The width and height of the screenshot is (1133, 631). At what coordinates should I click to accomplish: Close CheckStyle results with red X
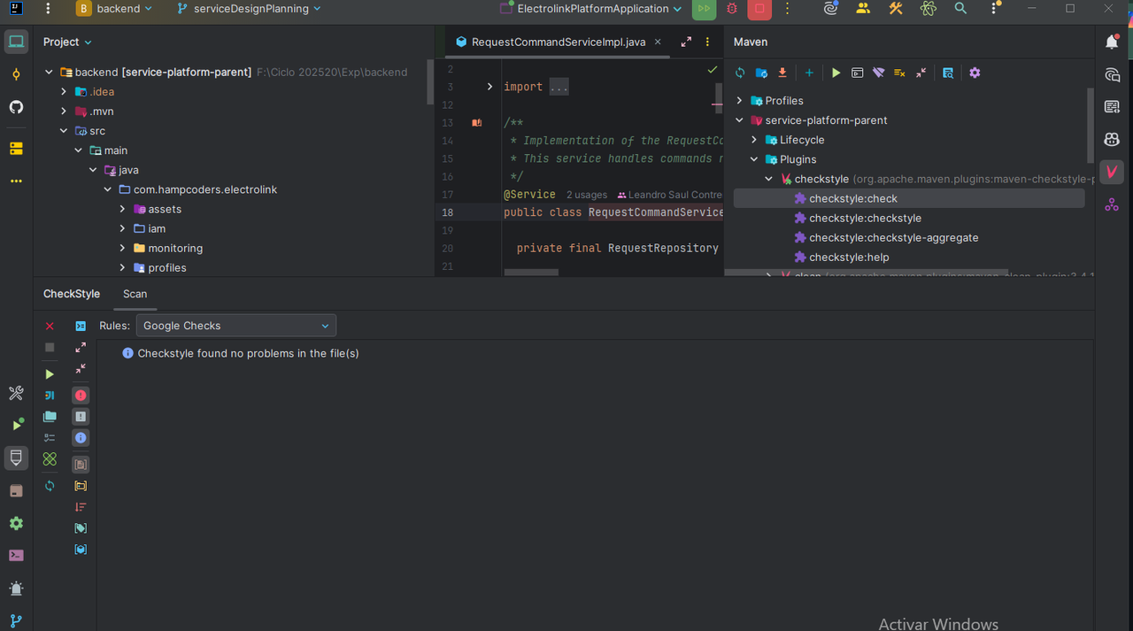pos(50,327)
